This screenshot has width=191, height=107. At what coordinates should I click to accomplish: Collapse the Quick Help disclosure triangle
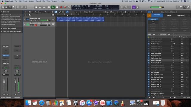(2, 12)
